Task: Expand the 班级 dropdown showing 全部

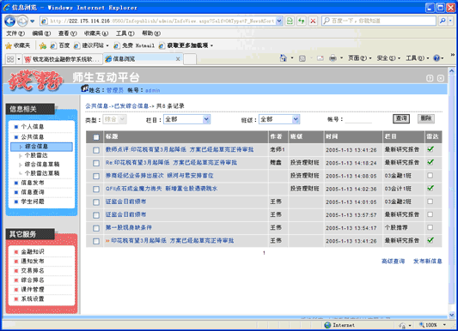Action: (x=279, y=119)
